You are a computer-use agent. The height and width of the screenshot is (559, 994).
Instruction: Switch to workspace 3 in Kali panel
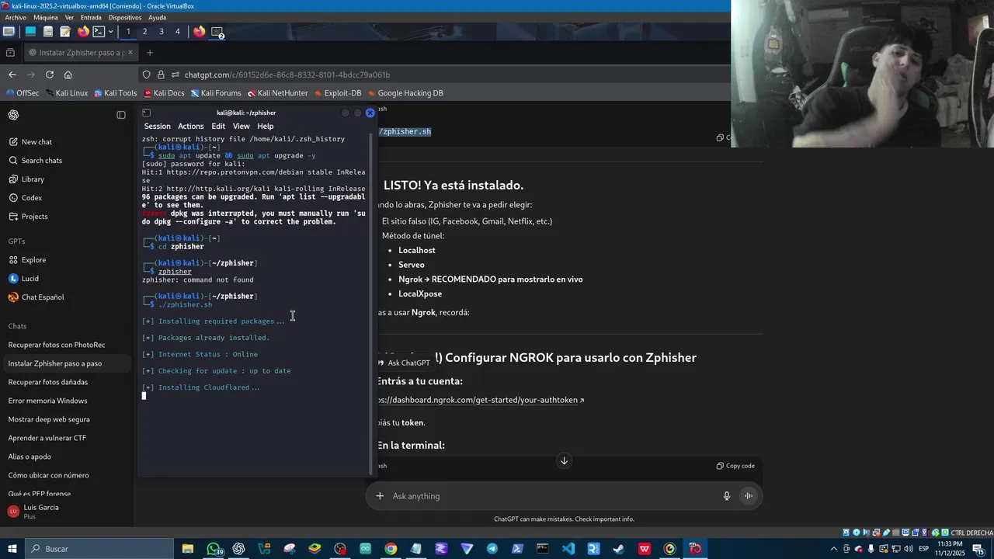(x=161, y=32)
